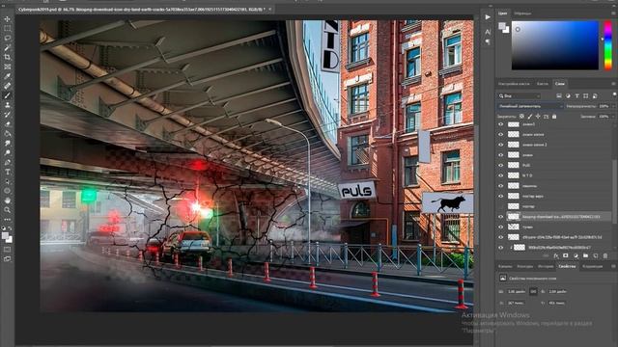Toggle lock transparent pixels
The image size is (618, 347).
521,117
